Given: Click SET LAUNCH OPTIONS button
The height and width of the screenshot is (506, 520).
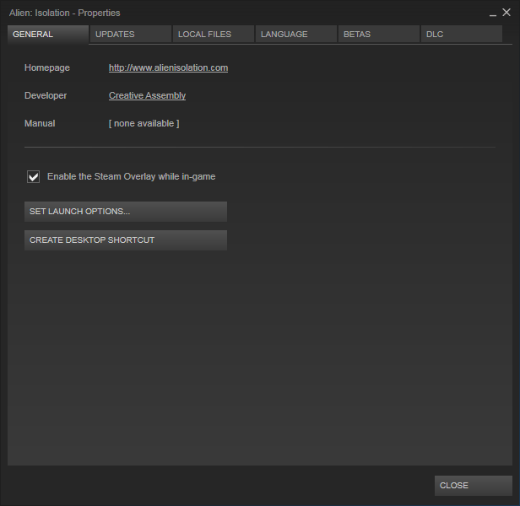Looking at the screenshot, I should coord(126,212).
